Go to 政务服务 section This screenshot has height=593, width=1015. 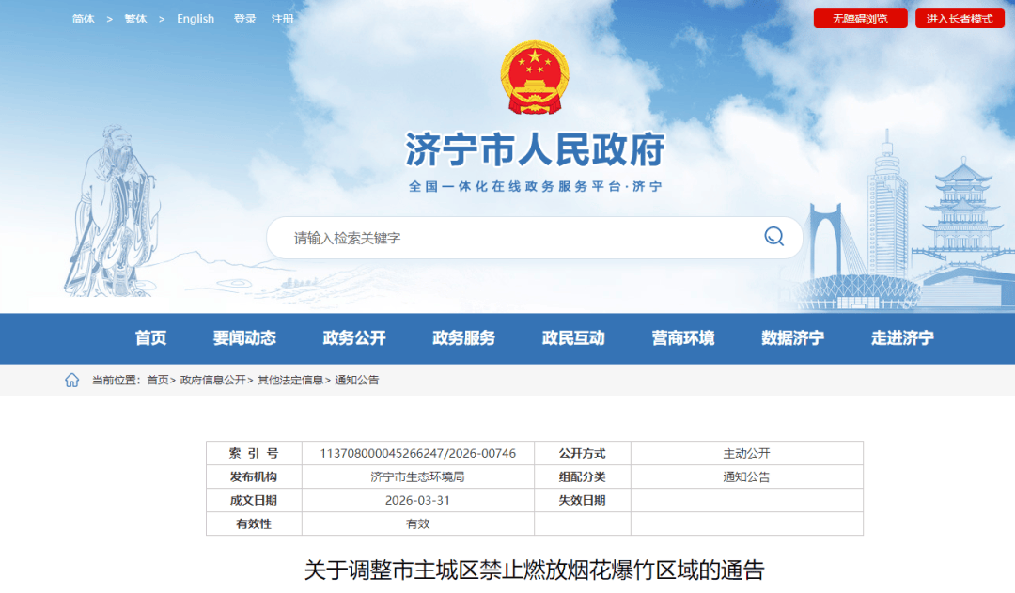[x=463, y=338]
